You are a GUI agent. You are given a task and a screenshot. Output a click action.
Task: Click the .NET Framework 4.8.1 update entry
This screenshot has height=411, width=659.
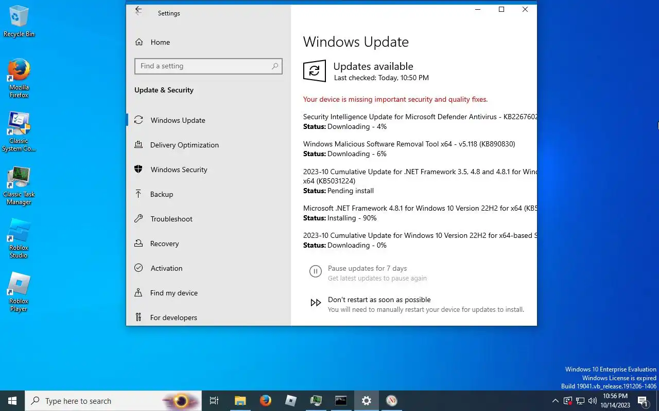(420, 213)
